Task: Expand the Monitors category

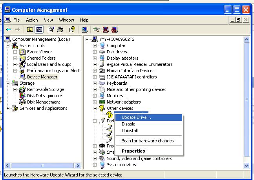Action: coord(95,96)
